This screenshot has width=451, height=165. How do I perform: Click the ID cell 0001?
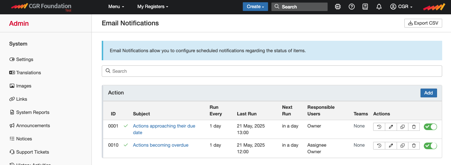(113, 126)
